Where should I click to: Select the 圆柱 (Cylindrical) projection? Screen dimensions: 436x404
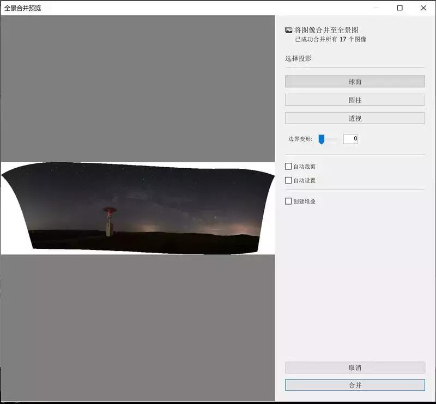[x=354, y=100]
